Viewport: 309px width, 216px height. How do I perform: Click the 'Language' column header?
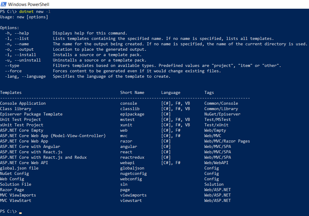point(171,92)
